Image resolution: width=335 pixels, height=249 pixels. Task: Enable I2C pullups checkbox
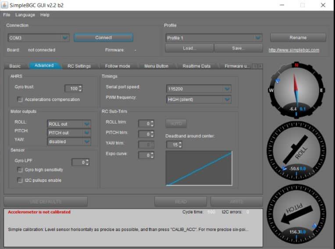tap(20, 180)
